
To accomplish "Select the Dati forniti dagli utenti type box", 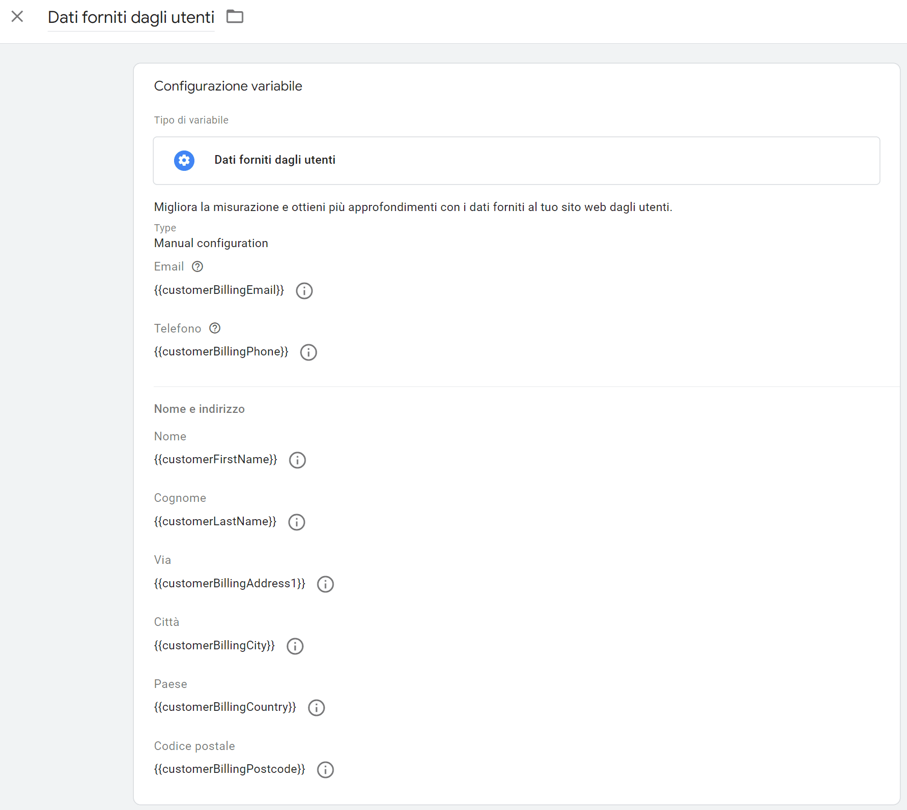I will point(516,161).
